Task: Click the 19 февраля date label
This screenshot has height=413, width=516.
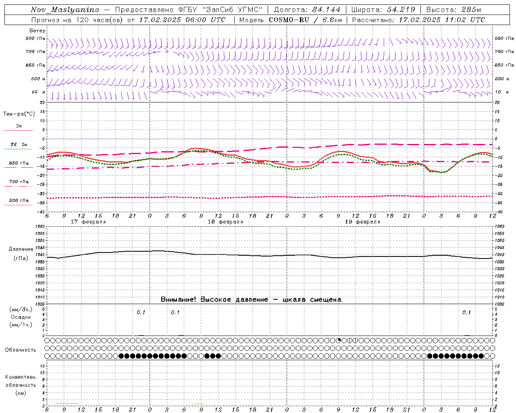Action: (x=362, y=222)
